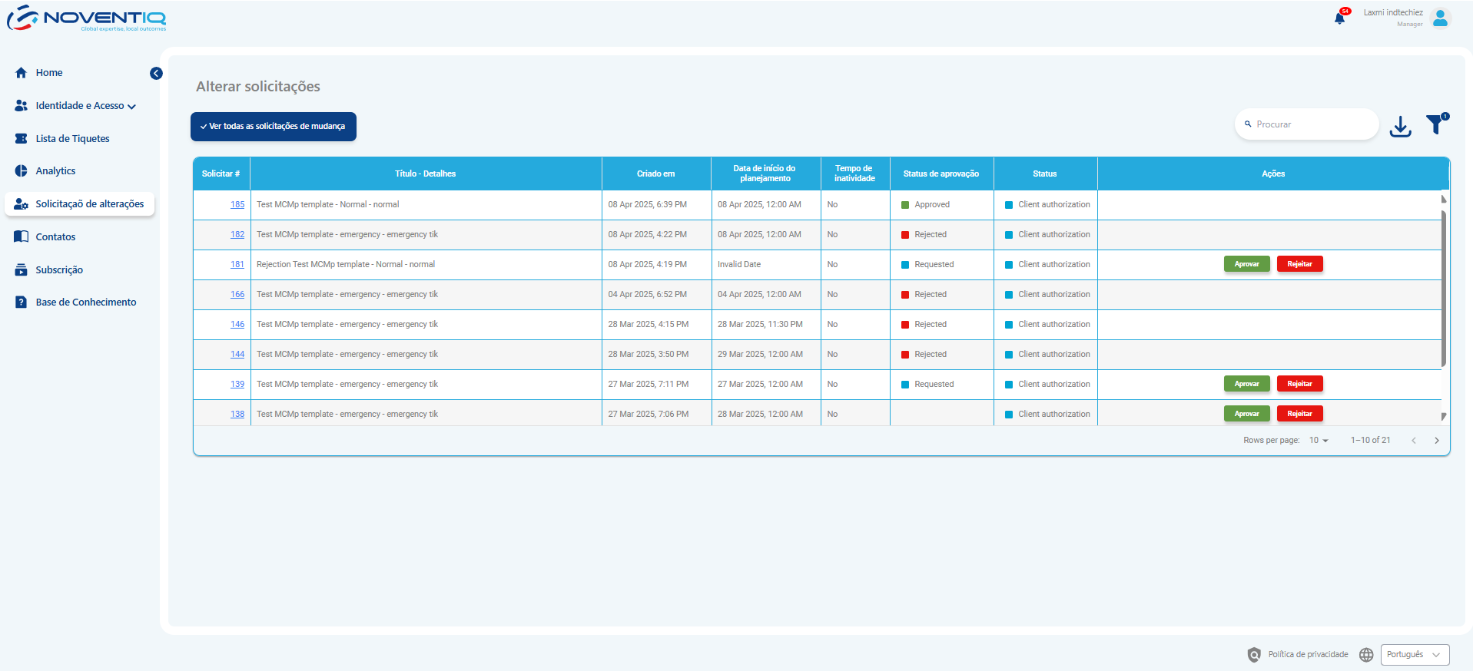Open the rows per page dropdown
The width and height of the screenshot is (1473, 671).
click(1319, 441)
